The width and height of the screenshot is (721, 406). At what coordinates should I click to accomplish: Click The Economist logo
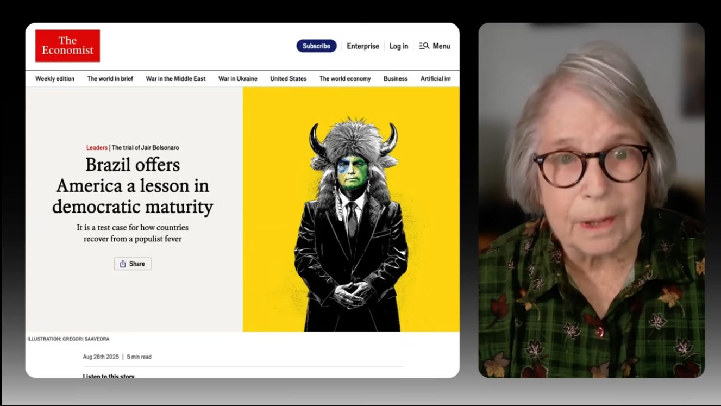(x=67, y=46)
